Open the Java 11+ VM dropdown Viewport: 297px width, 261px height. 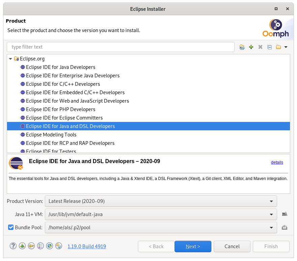(x=161, y=214)
